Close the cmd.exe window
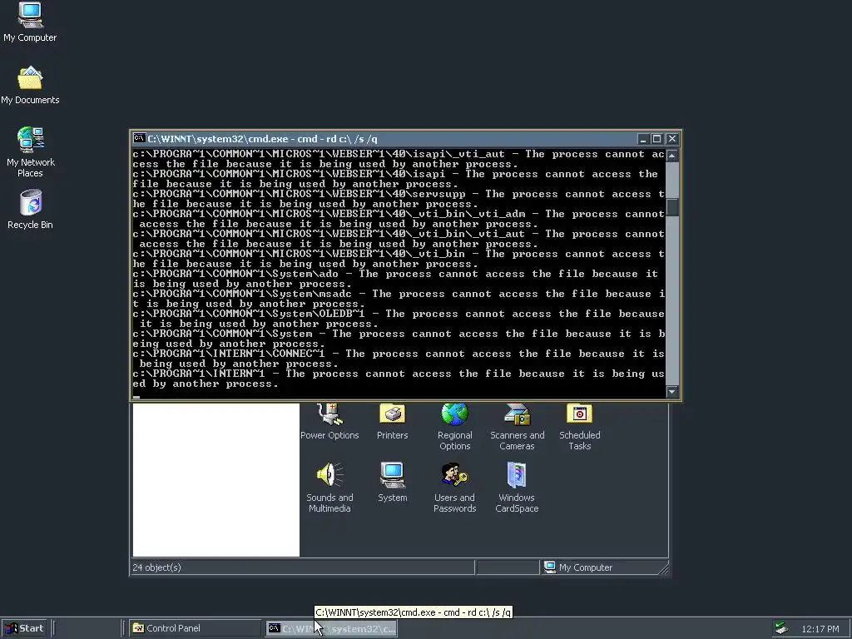 (x=672, y=139)
